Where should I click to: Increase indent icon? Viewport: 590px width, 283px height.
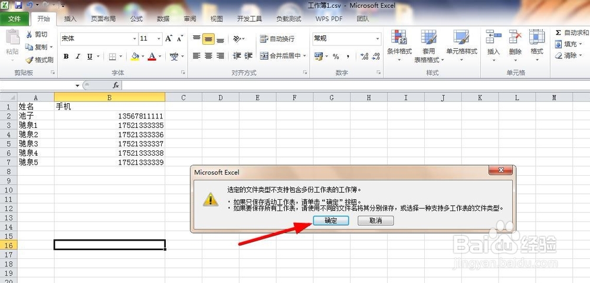coord(248,56)
